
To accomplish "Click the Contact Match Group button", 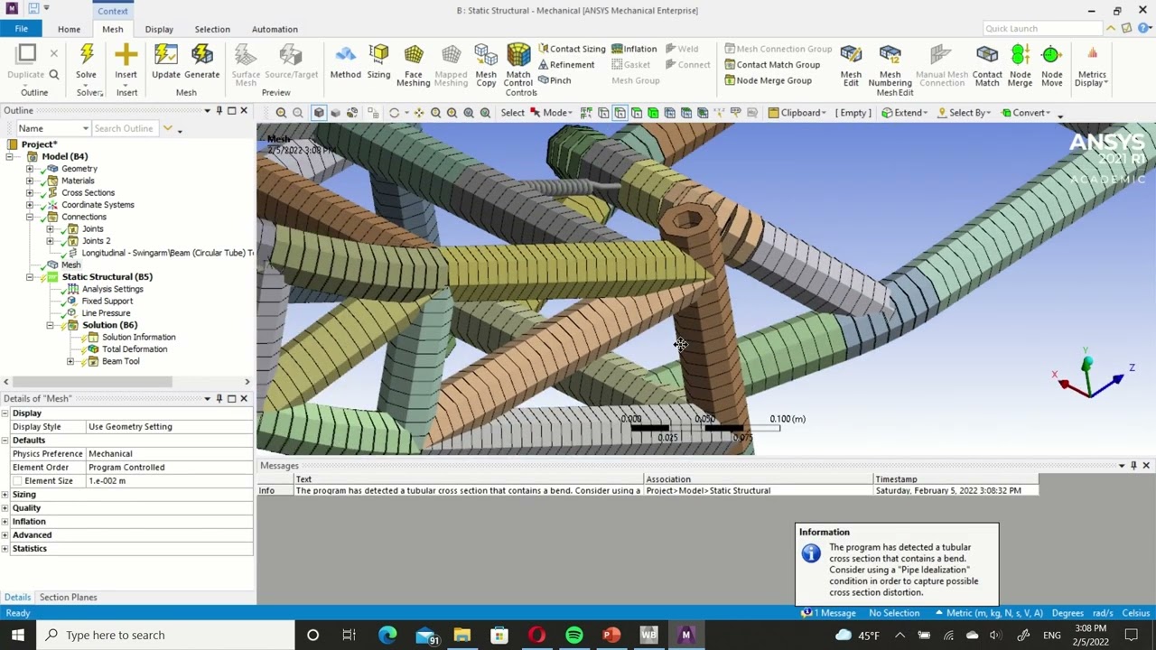I will pyautogui.click(x=772, y=65).
